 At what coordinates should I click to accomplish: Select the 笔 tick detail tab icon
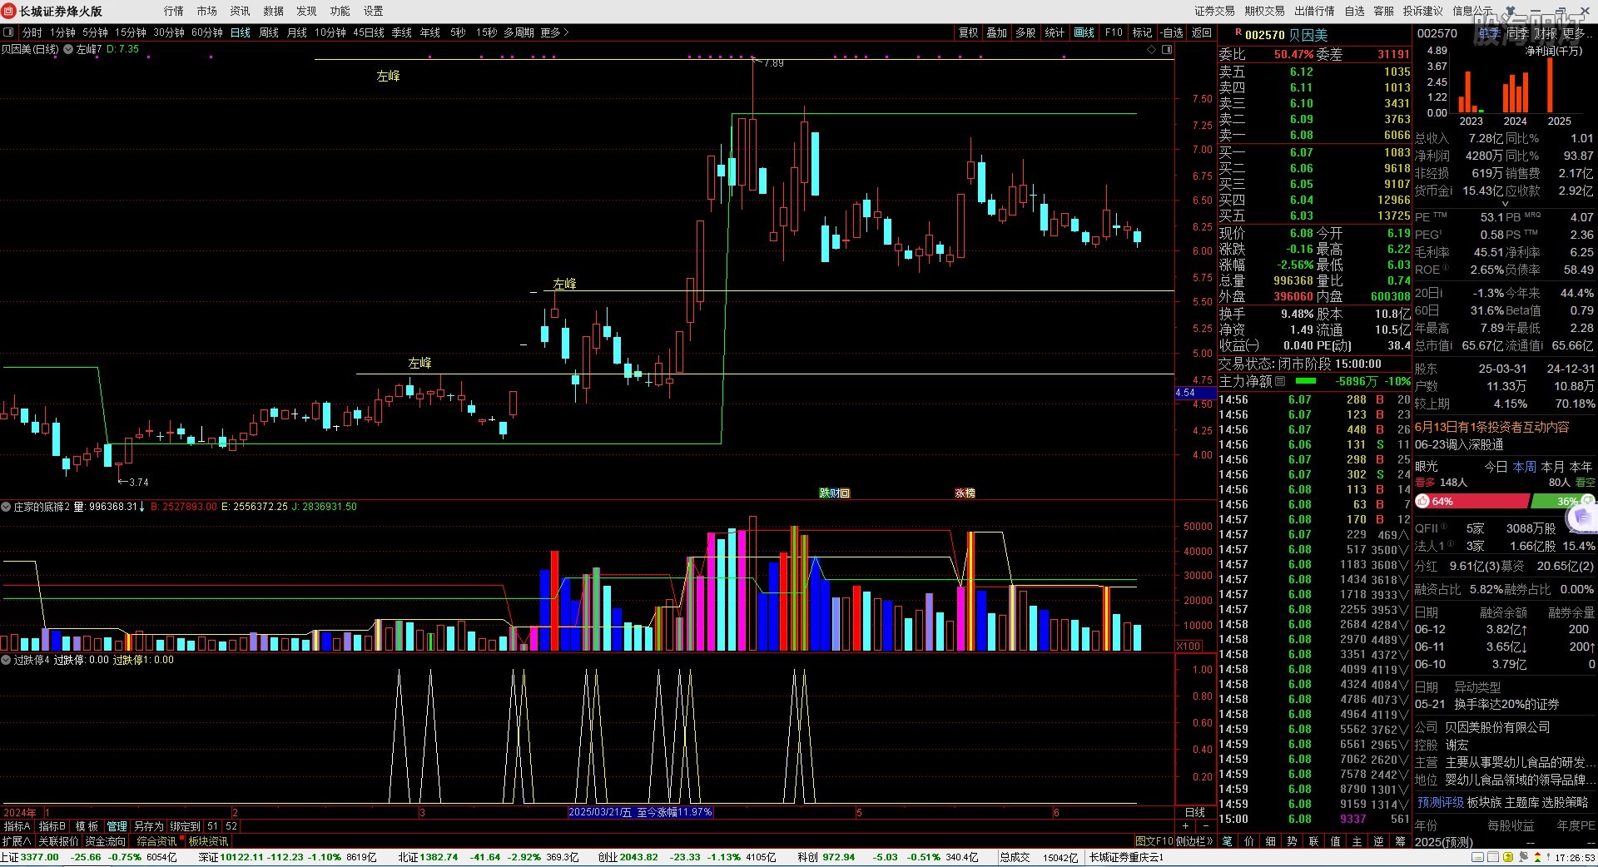[x=1228, y=841]
